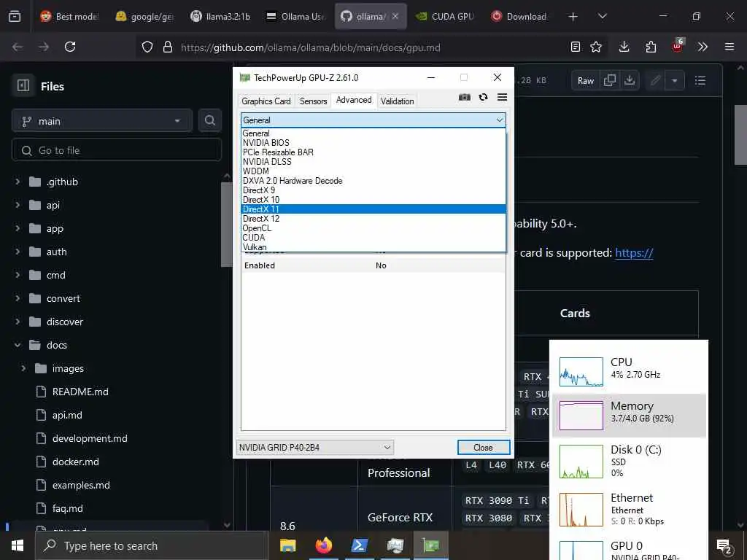This screenshot has width=747, height=560.
Task: Select Memory in the performance panel
Action: click(629, 415)
